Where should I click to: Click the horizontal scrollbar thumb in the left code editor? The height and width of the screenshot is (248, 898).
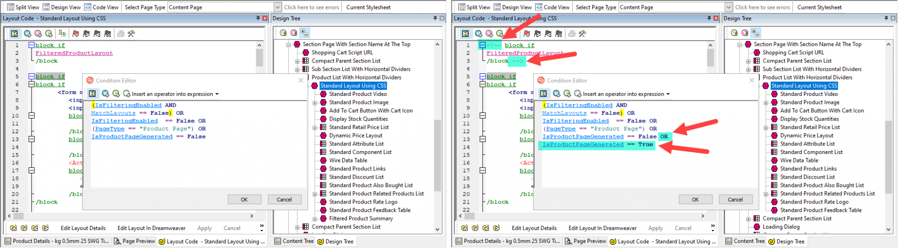coord(132,216)
